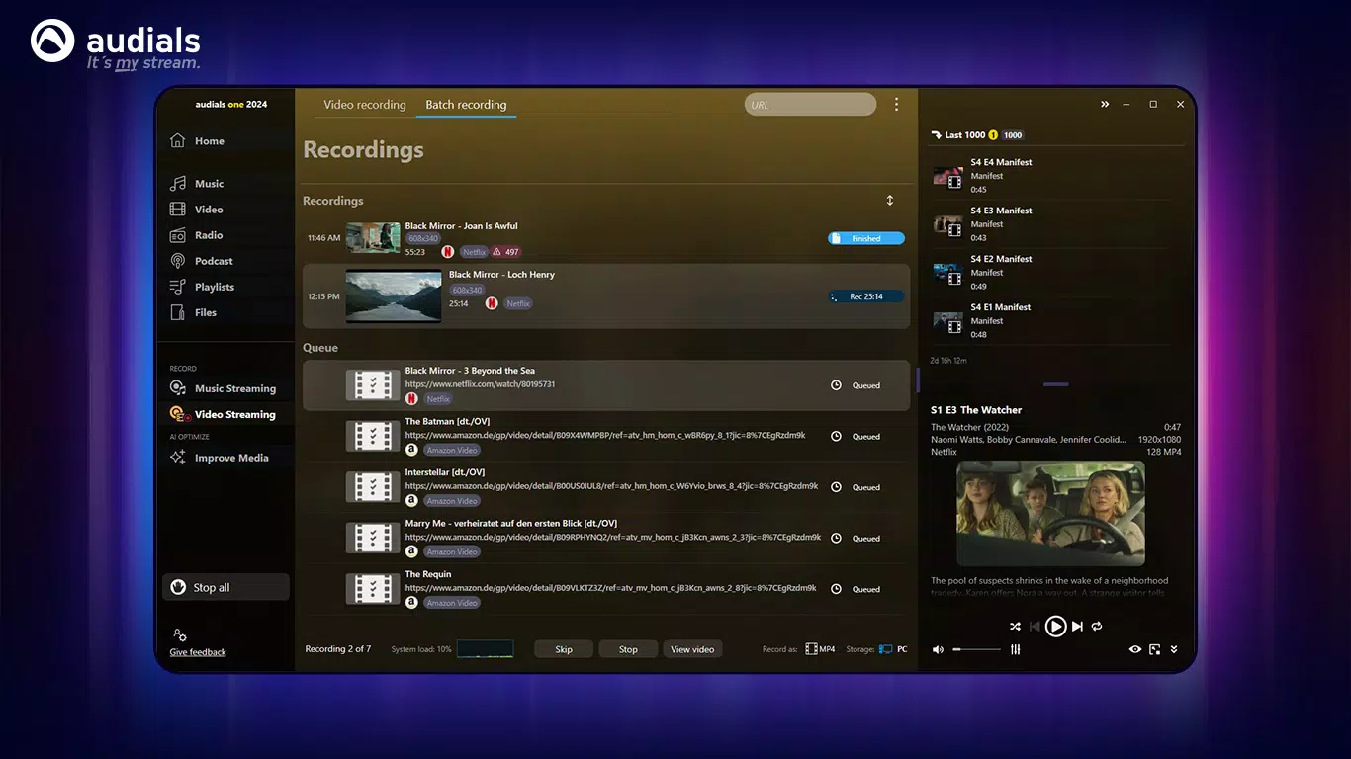Switch to Batch recording tab

(x=466, y=105)
